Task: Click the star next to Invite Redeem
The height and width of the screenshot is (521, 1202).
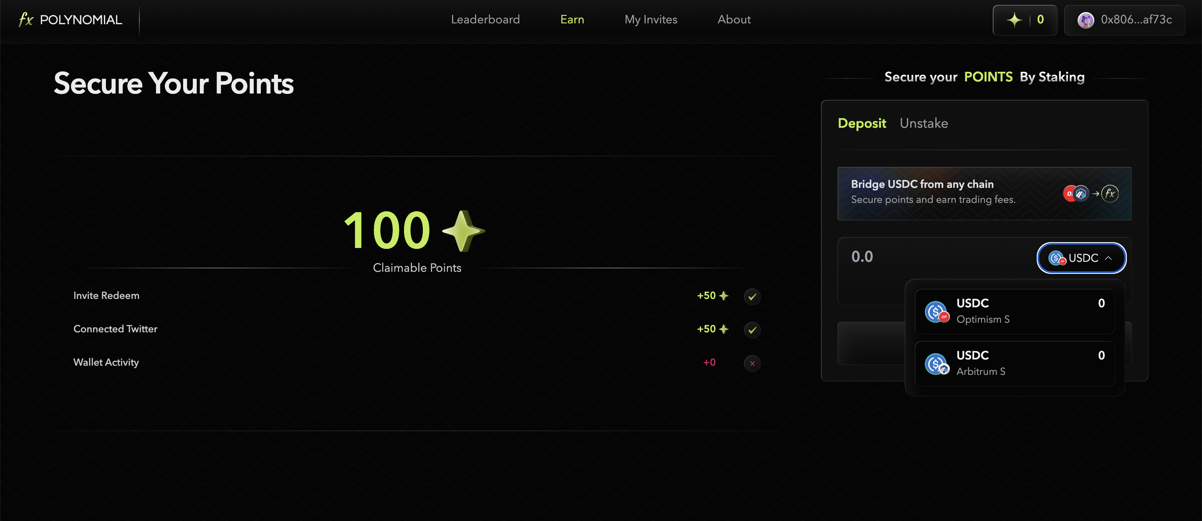Action: tap(724, 296)
